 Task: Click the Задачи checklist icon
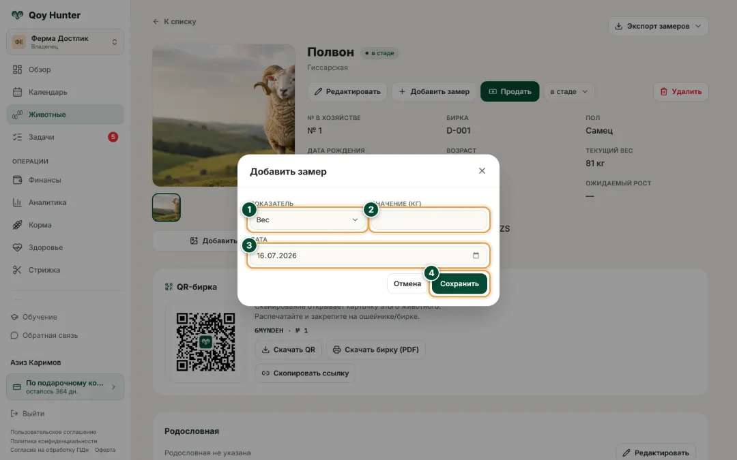[x=17, y=137]
